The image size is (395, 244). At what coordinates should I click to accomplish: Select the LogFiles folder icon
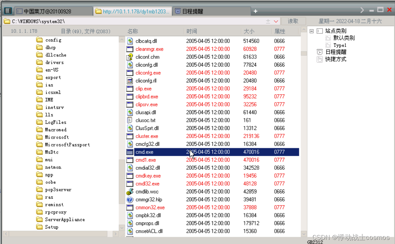(x=39, y=122)
